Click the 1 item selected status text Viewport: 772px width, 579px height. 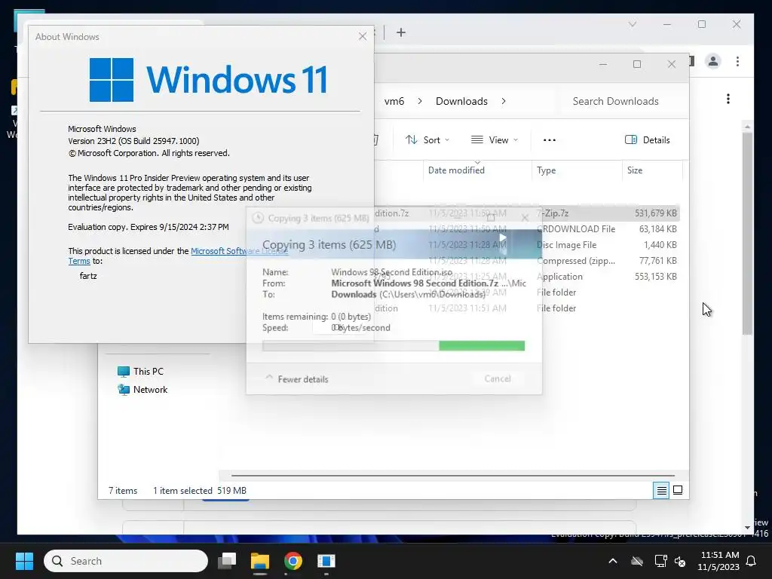point(182,490)
